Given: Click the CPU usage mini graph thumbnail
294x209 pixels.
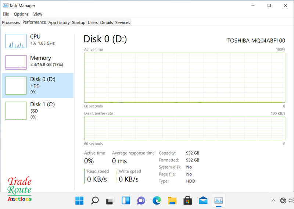Looking at the screenshot, I should [x=16, y=41].
